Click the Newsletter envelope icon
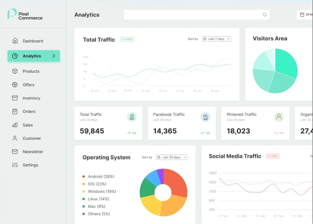Screen dimensions: 313x224 pyautogui.click(x=15, y=152)
